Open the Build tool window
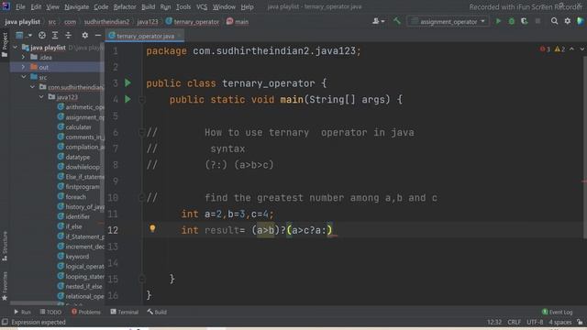Viewport: 587px width, 330px height. (x=157, y=312)
